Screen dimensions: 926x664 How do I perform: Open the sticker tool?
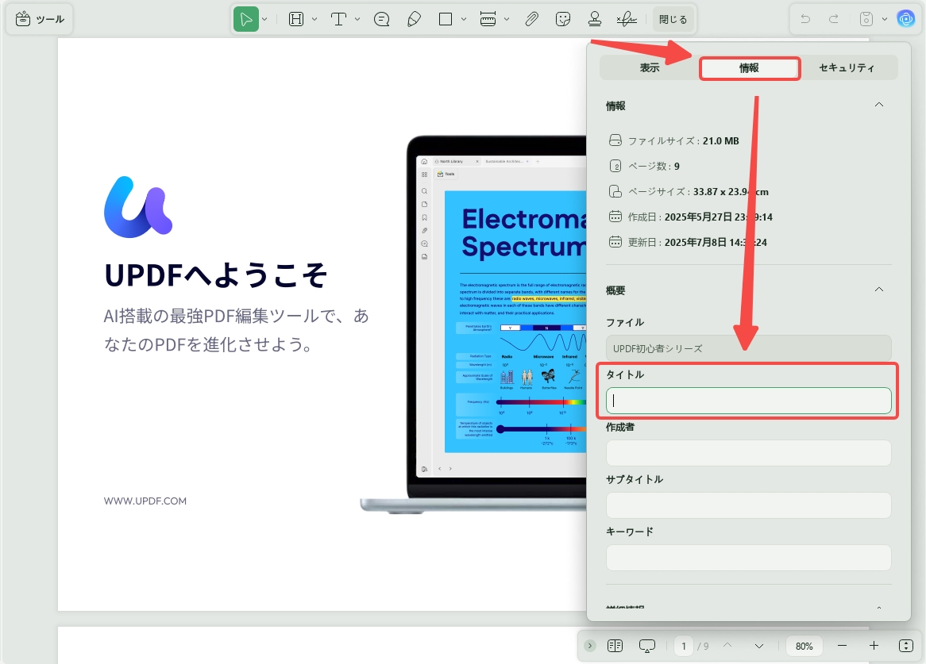(x=563, y=20)
